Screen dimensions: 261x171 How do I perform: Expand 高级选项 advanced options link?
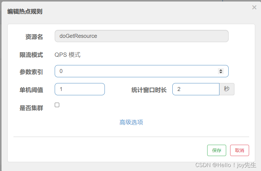[131, 122]
